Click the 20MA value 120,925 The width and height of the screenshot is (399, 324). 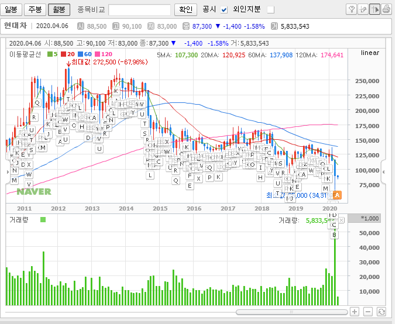(x=234, y=55)
